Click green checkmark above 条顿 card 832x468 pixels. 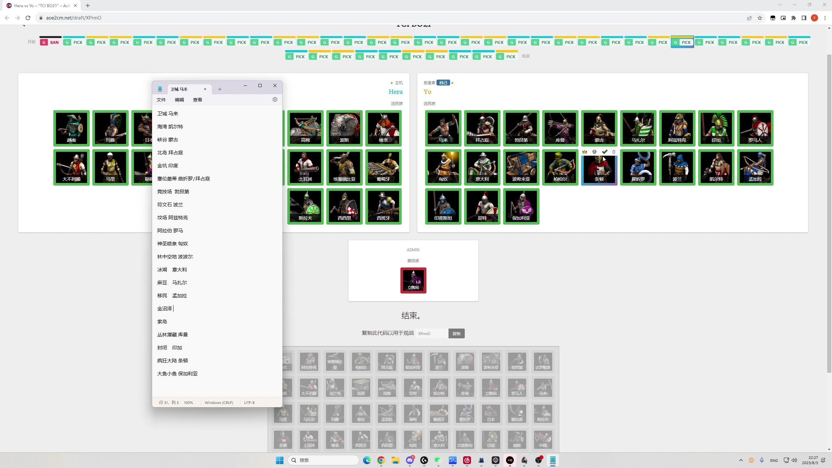click(x=604, y=152)
